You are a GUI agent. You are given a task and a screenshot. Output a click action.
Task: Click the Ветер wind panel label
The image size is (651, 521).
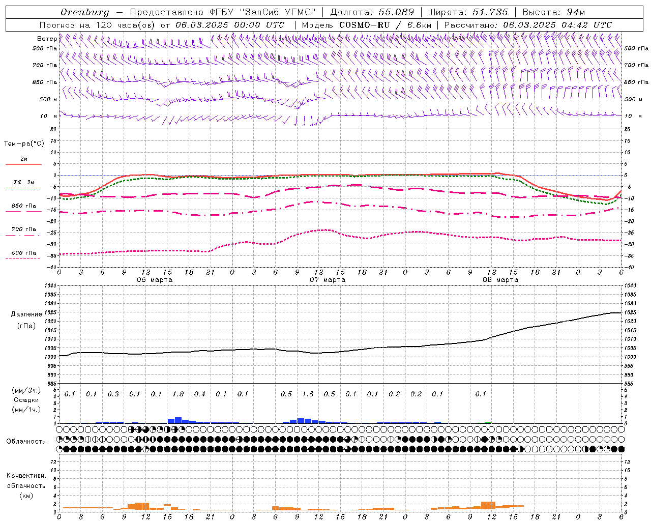click(x=47, y=39)
